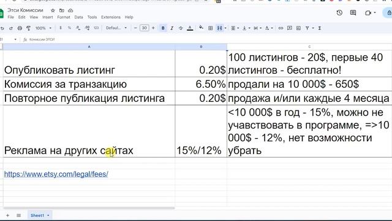
Task: Format as currency with dollar icon
Action: tap(61, 28)
